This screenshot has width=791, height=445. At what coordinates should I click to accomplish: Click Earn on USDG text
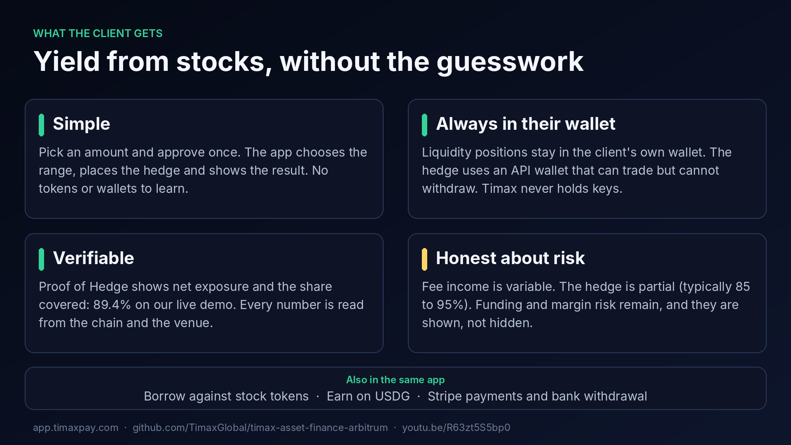tap(368, 396)
